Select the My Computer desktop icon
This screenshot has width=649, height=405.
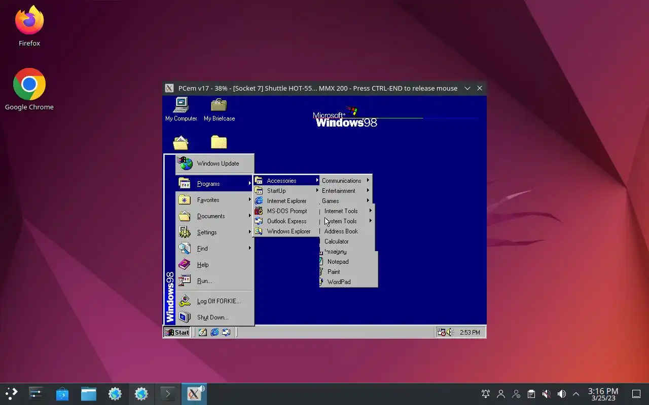pyautogui.click(x=181, y=109)
